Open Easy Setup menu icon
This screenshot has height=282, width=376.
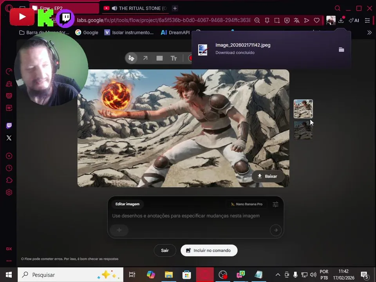click(x=367, y=20)
